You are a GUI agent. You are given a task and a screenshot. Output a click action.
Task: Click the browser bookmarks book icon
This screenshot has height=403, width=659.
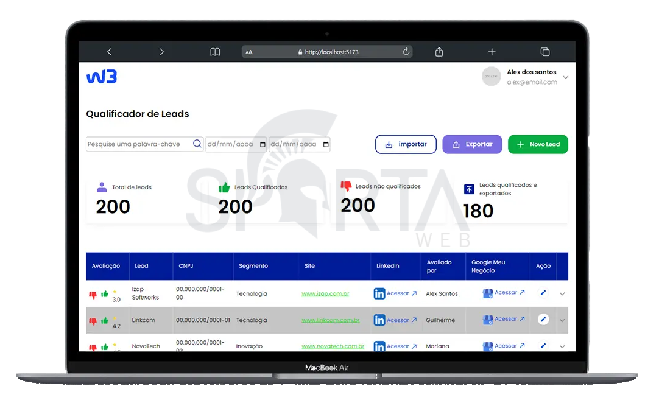[215, 52]
